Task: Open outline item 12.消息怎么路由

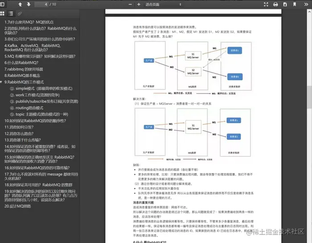Action: [x=19, y=134]
